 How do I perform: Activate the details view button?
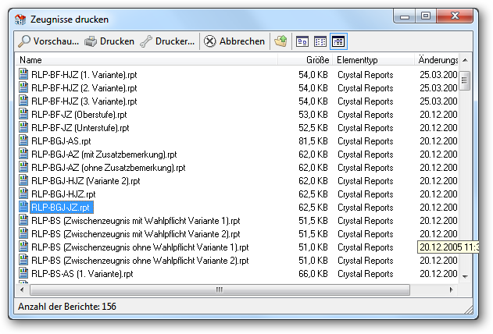tap(338, 41)
